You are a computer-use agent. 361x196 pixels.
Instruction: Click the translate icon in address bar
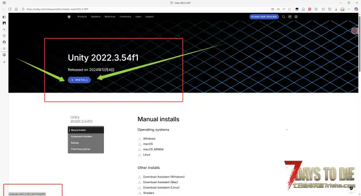point(279,9)
